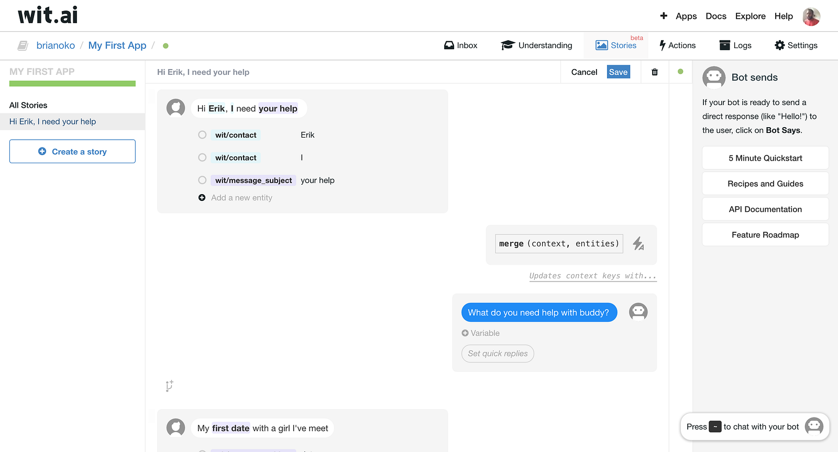Click the tilde key icon in chat prompt

[x=715, y=427]
